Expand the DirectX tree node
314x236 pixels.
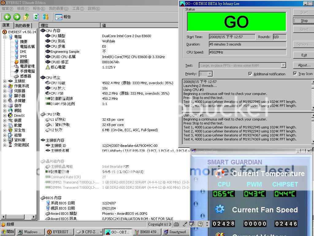pos(5,116)
